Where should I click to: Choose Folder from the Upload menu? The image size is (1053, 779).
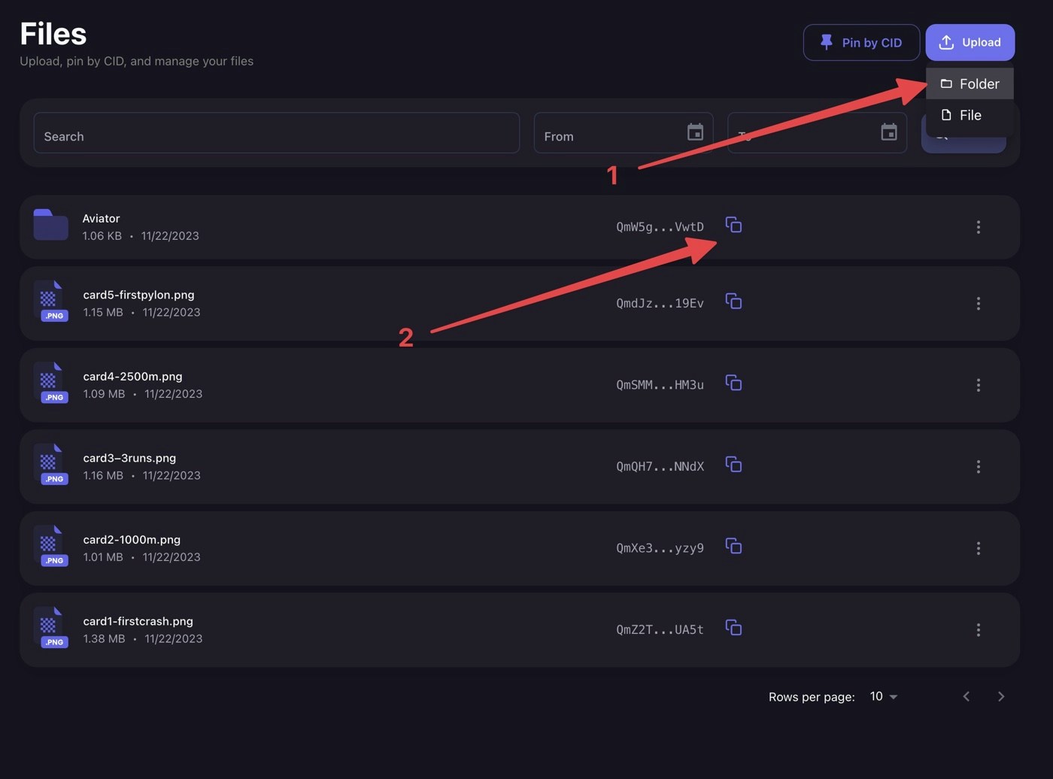[x=970, y=83]
